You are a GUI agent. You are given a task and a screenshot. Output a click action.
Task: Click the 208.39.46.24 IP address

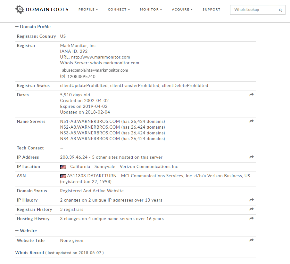(x=74, y=157)
